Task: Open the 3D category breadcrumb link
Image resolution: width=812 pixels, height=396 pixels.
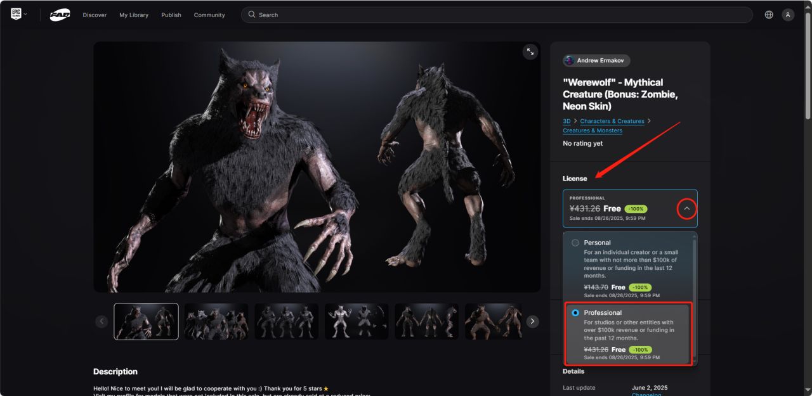Action: point(566,121)
